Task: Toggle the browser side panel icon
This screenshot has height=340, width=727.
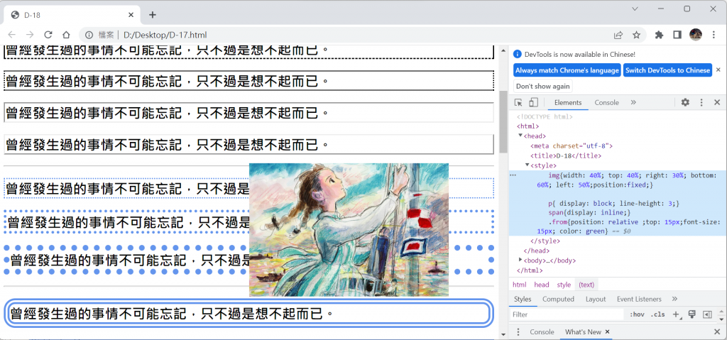Action: pos(677,35)
